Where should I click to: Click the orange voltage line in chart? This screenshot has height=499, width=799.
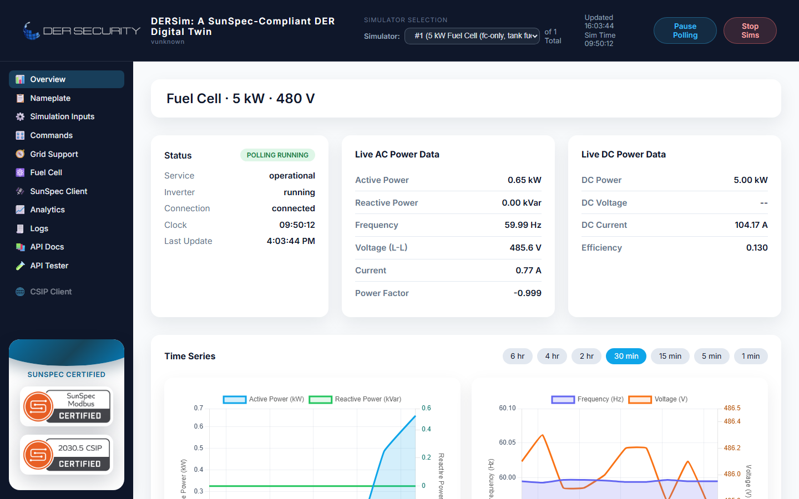[x=627, y=448]
